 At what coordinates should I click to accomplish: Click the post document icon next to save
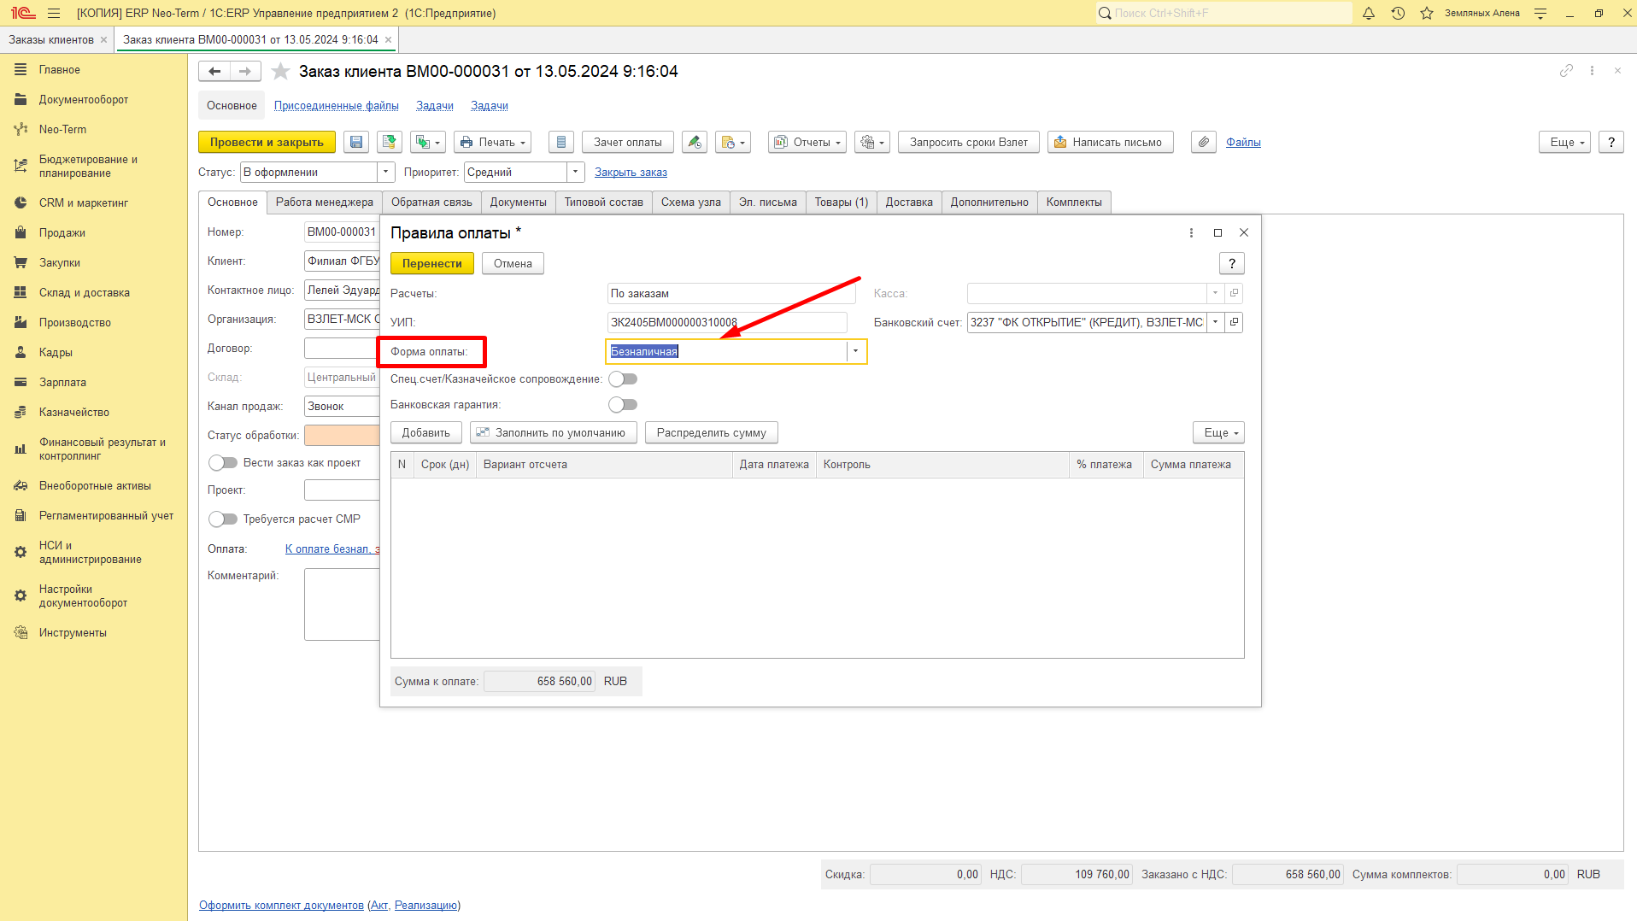coord(390,143)
